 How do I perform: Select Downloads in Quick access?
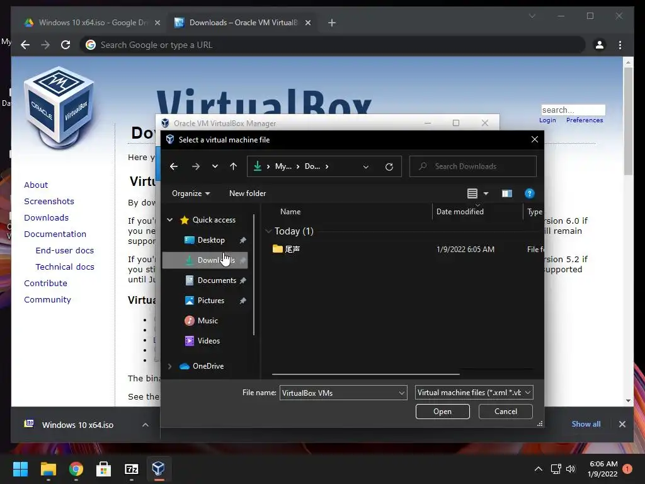click(205, 260)
